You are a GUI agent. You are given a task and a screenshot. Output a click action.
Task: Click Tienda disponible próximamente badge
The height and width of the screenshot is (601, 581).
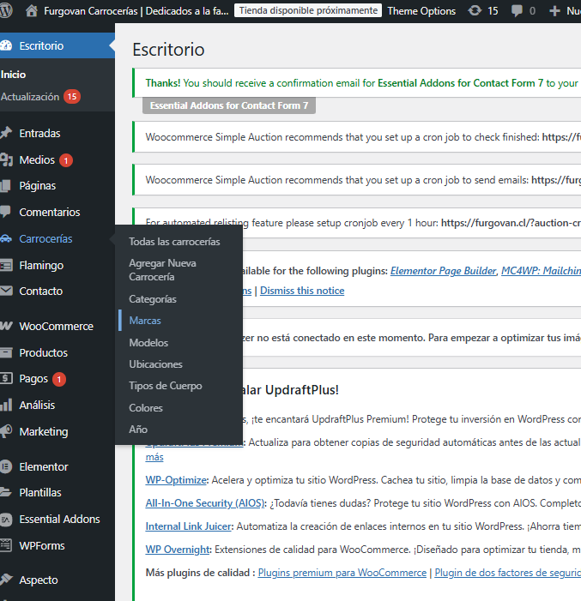coord(308,10)
